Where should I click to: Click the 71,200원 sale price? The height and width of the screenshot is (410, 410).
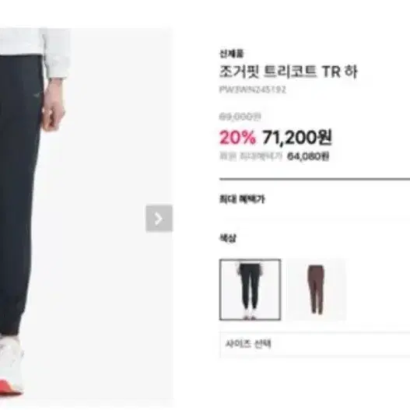[296, 137]
